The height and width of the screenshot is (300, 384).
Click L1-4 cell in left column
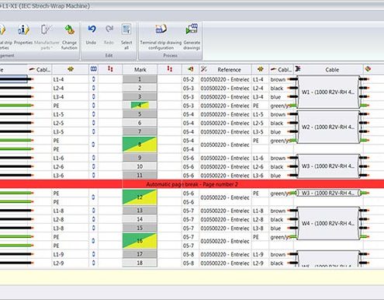[x=71, y=79]
